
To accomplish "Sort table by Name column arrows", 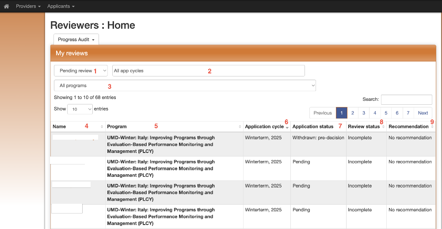I will tap(102, 127).
